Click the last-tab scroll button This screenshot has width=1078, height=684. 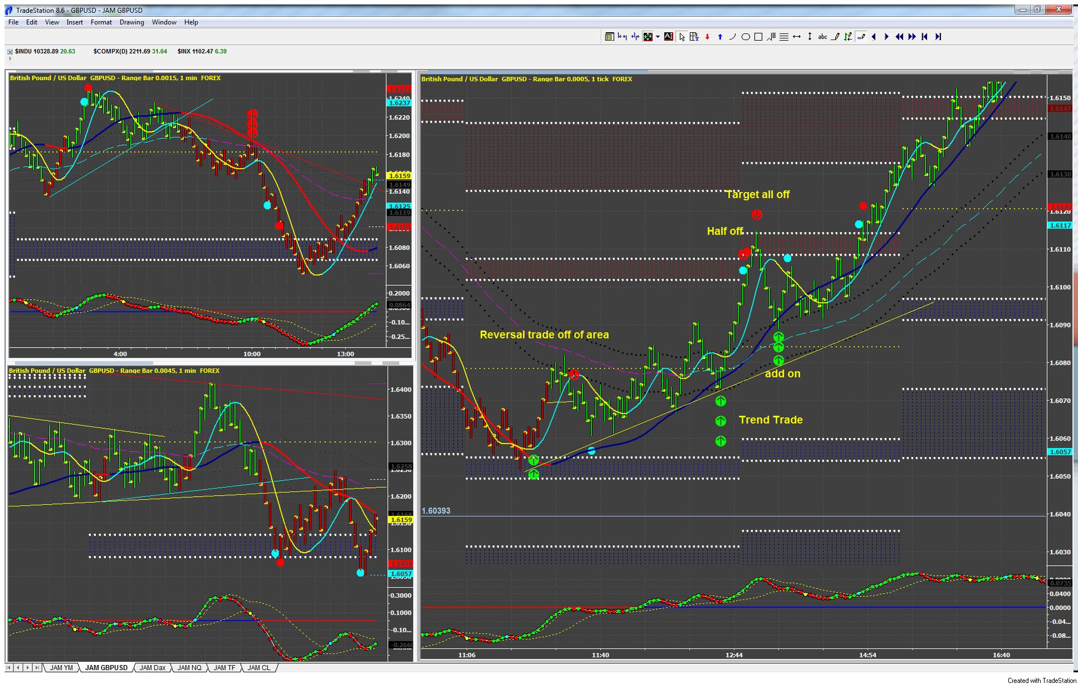(37, 667)
